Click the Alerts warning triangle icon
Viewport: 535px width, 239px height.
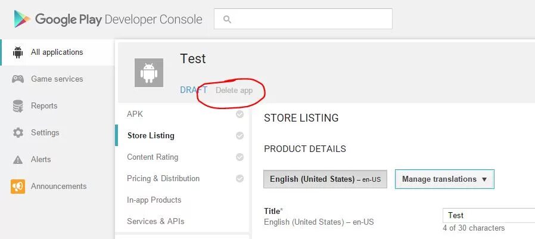coord(18,160)
